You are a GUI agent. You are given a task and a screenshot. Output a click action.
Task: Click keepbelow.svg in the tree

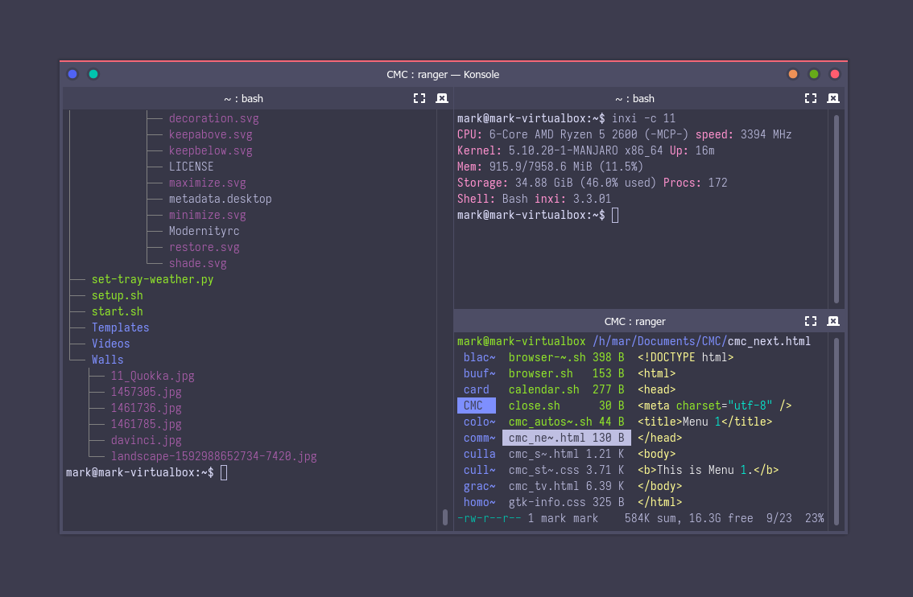tap(210, 150)
